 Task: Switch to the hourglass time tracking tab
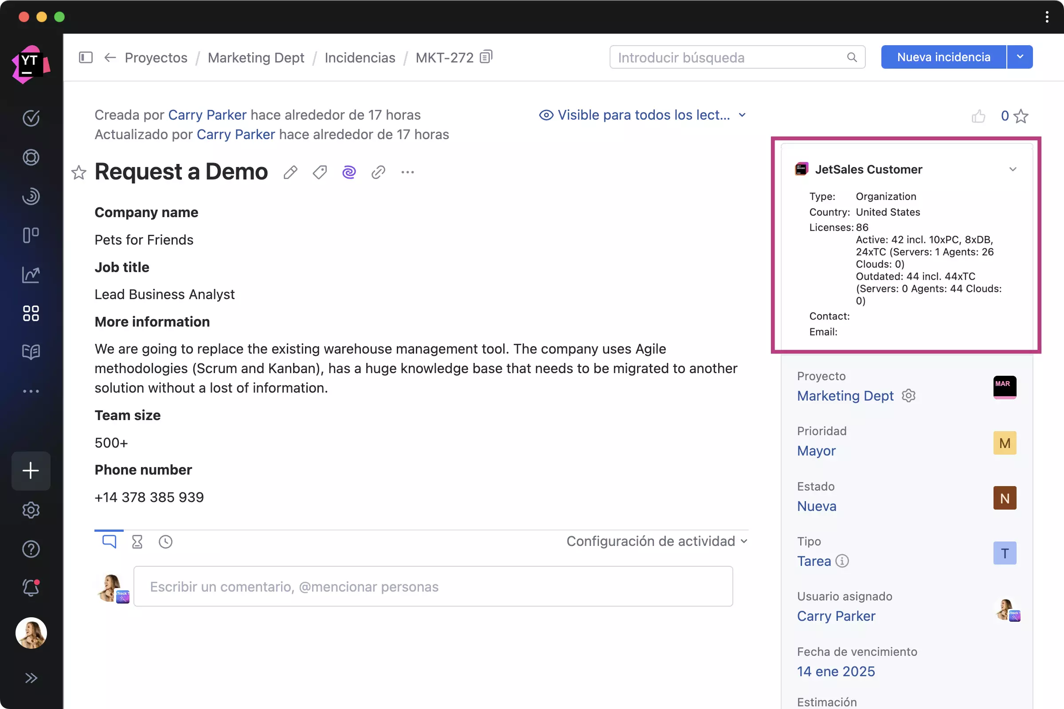137,541
